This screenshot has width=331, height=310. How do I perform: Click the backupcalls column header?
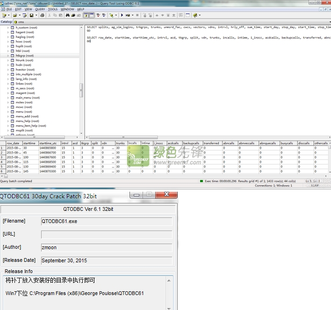[x=193, y=144]
